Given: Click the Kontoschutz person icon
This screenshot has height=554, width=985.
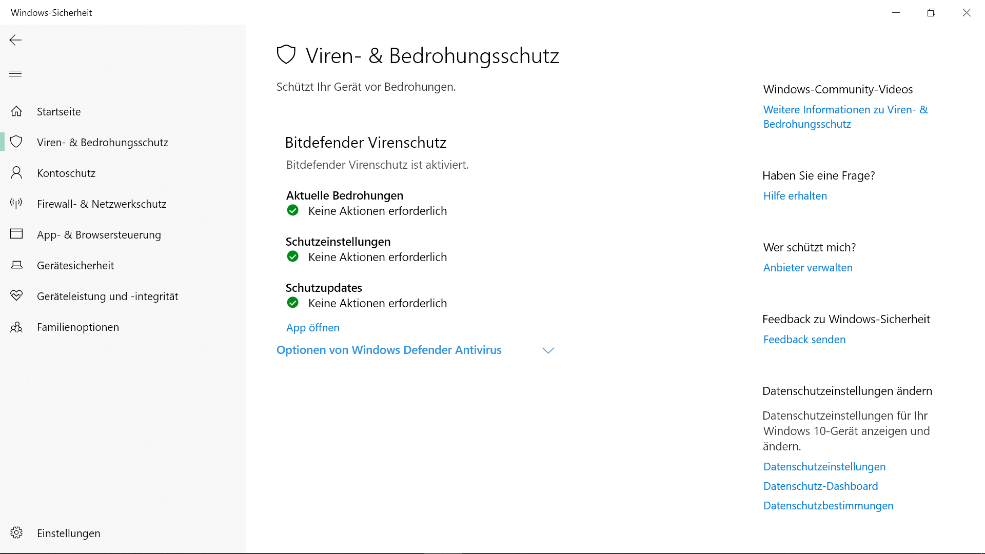Looking at the screenshot, I should point(16,173).
